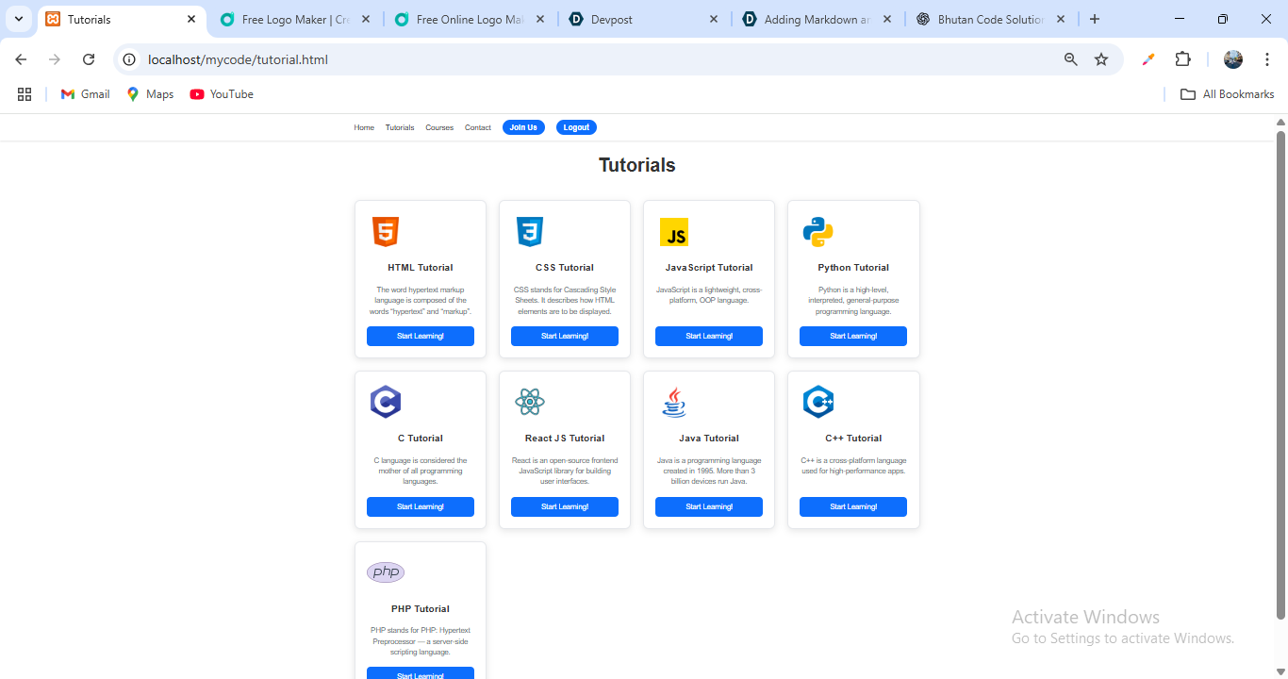Bookmark this page with the star icon
Screen dimensions: 1288x679
click(x=1101, y=59)
